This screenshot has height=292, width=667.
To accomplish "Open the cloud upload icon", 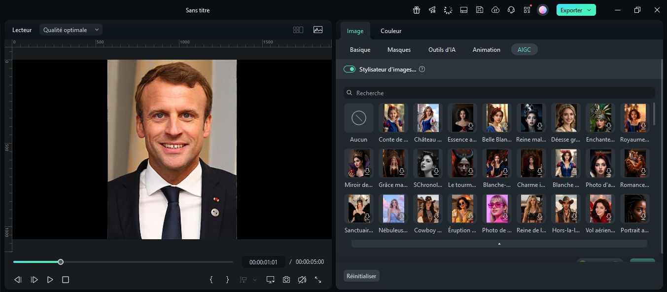I will click(x=495, y=10).
